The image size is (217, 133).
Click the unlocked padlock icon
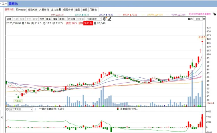(x=214, y=14)
